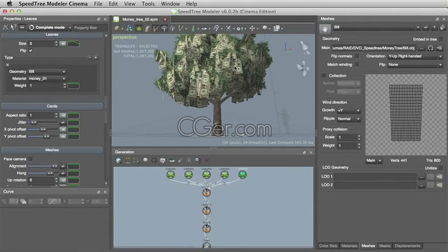
Task: Click the Hang slider
Action: pos(43,173)
